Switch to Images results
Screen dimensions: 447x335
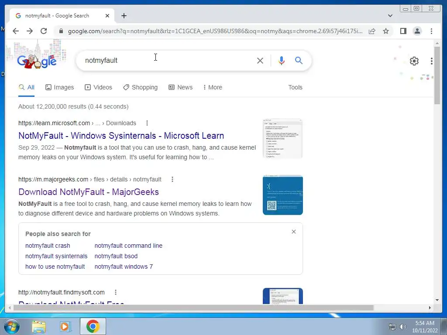tap(59, 87)
